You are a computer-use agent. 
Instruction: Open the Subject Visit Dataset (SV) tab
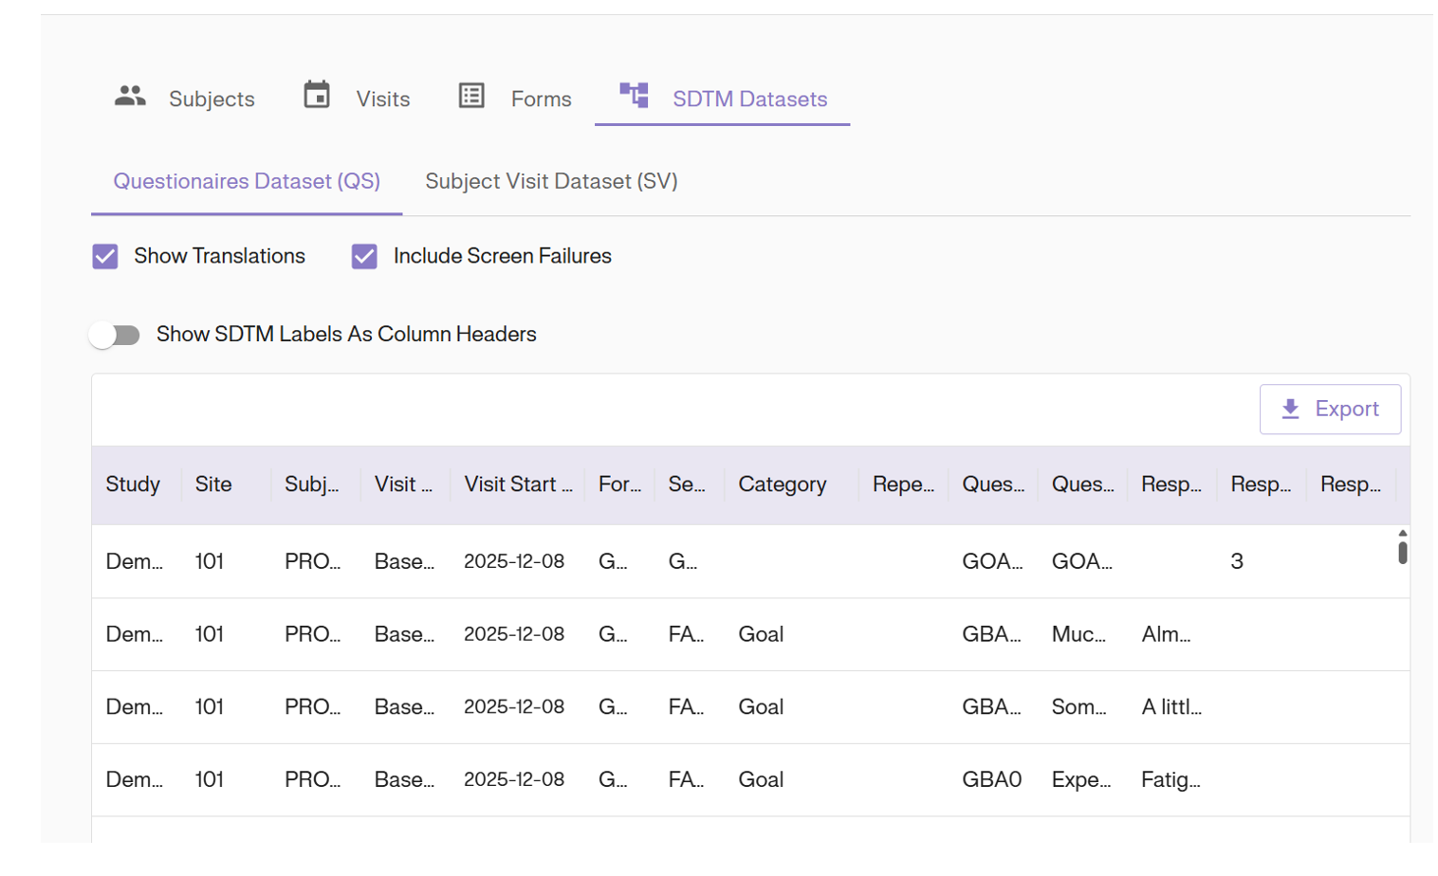pos(551,181)
